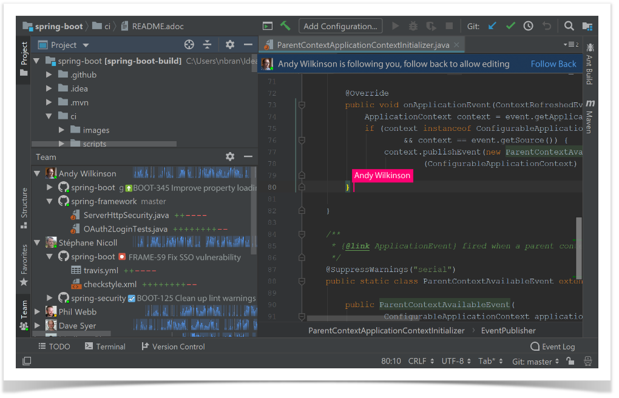Click the Run with Coverage icon

(x=431, y=26)
